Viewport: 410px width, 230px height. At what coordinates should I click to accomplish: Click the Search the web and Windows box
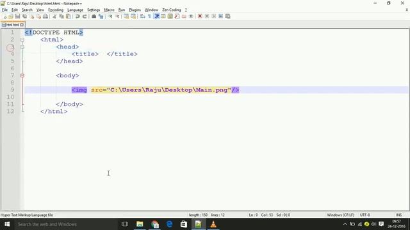[x=65, y=224]
